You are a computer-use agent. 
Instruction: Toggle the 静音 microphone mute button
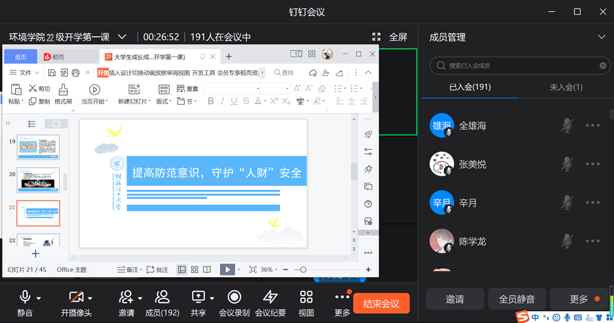25,298
